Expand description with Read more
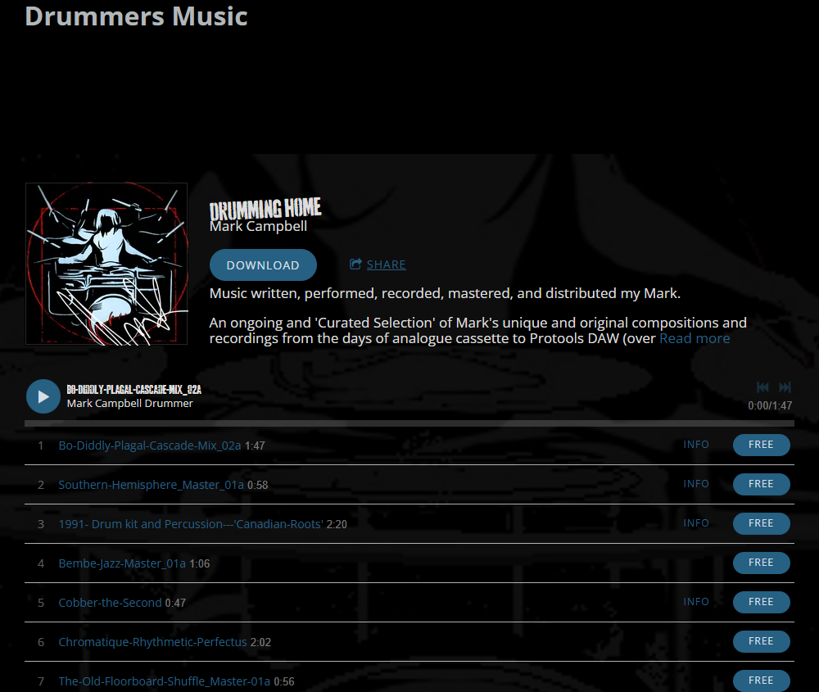This screenshot has height=692, width=819. (695, 338)
